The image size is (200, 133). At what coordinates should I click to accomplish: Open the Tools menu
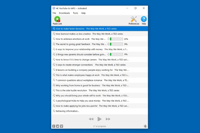click(x=75, y=13)
